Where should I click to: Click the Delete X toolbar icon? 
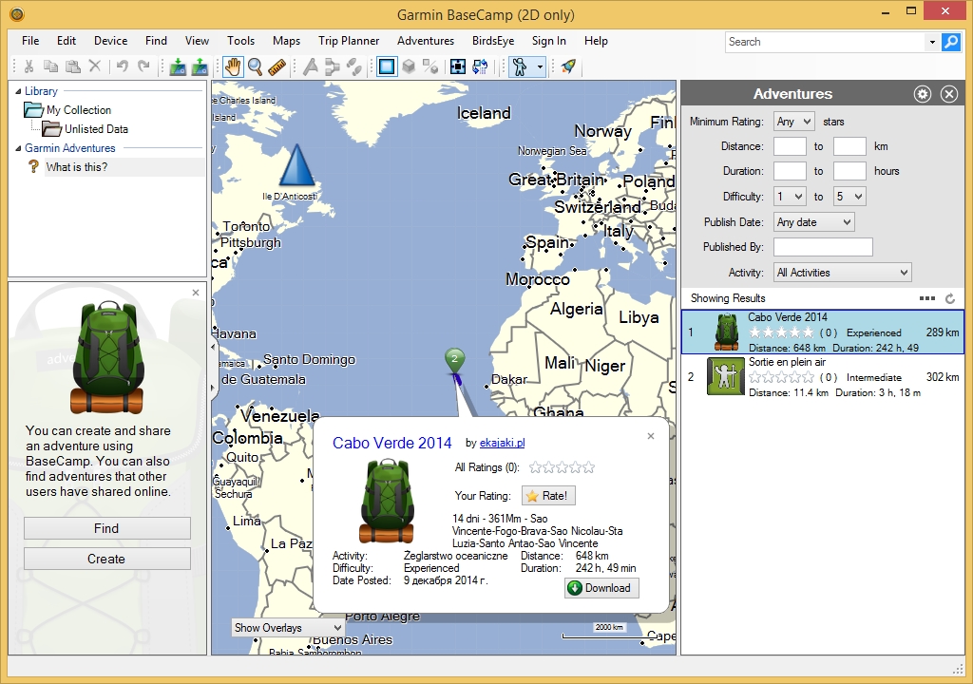pyautogui.click(x=95, y=66)
